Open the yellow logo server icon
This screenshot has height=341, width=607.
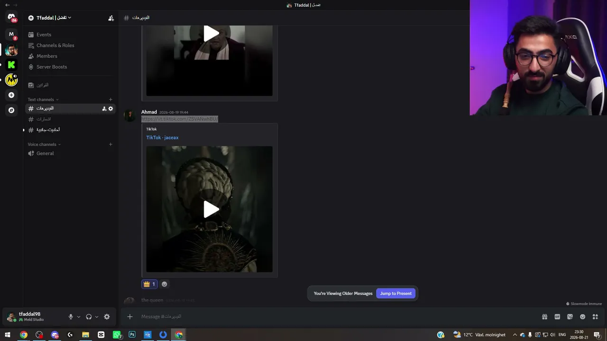click(x=11, y=80)
